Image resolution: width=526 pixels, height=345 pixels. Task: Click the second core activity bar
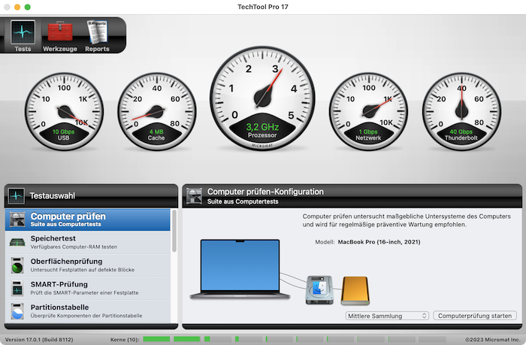pos(187,339)
